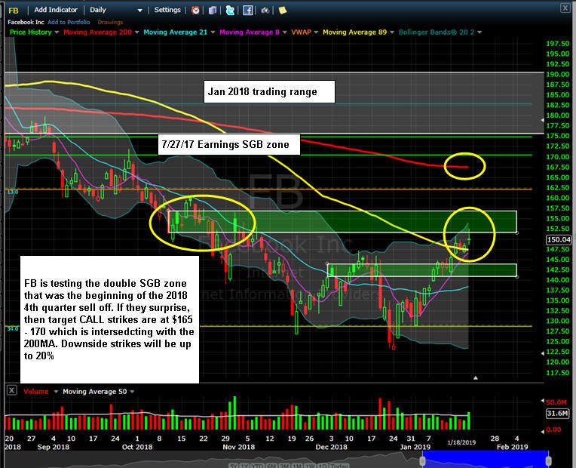Expand the Price History dropdown arrow

tap(57, 32)
